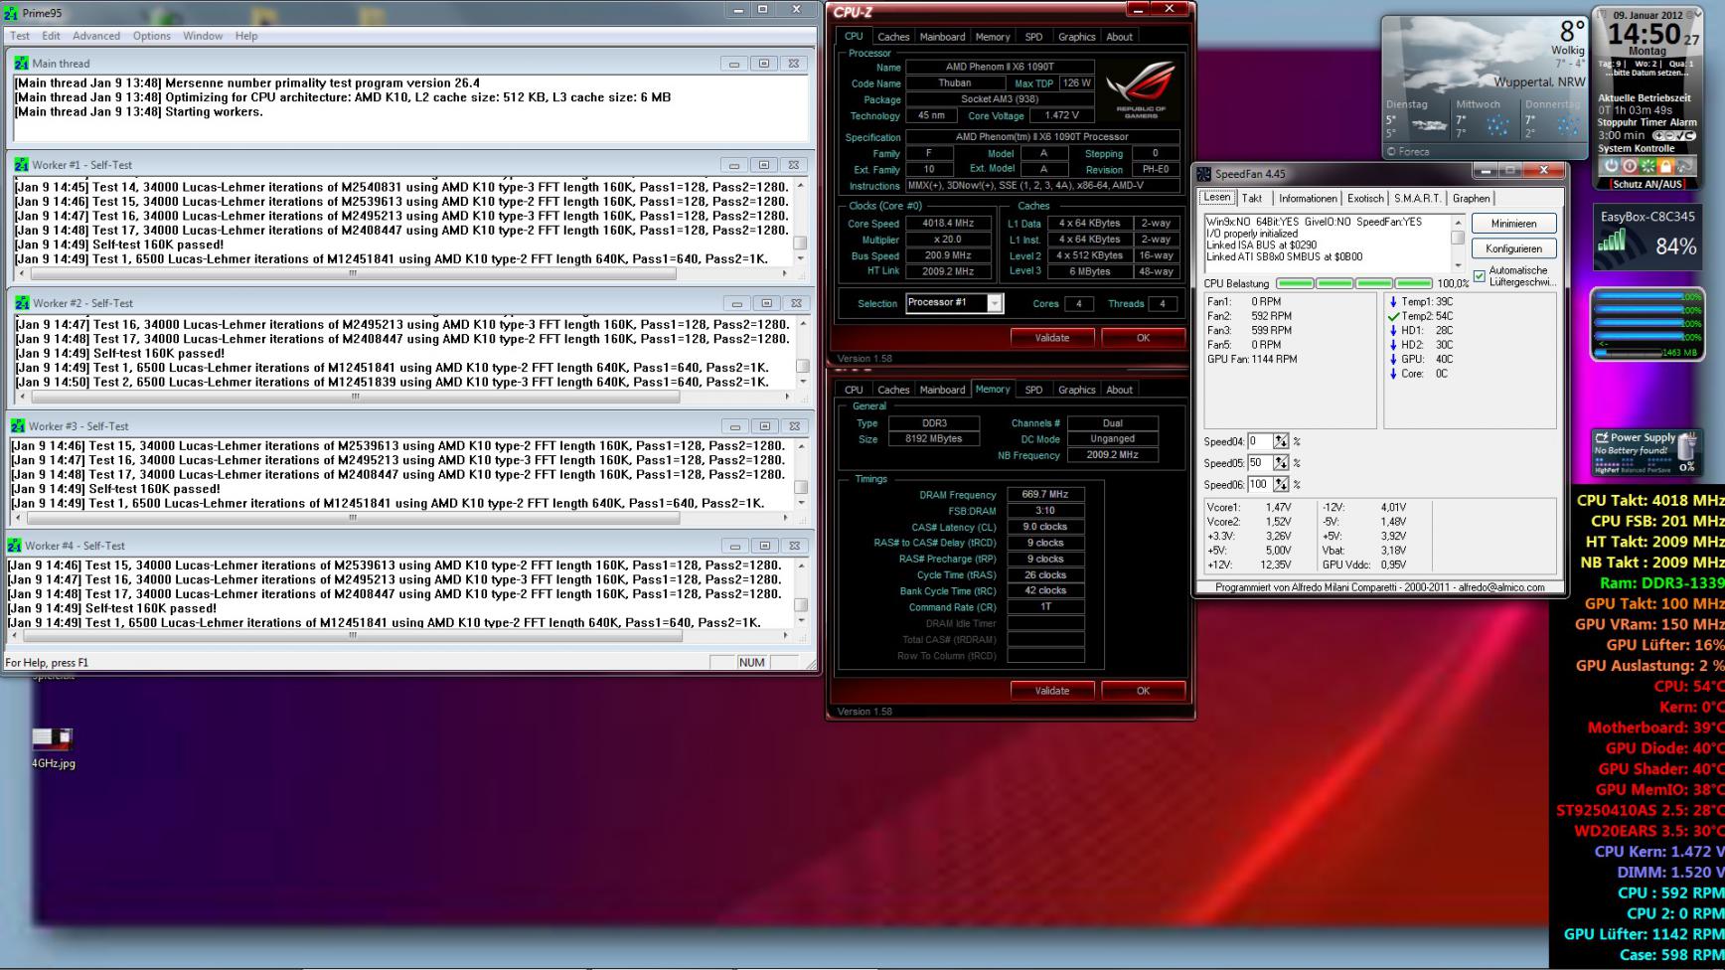
Task: Open the Processor #1 selection dropdown
Action: (995, 303)
